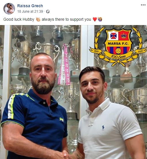
Task: Click the logo on navy polo shirt
Action: click(x=62, y=119)
